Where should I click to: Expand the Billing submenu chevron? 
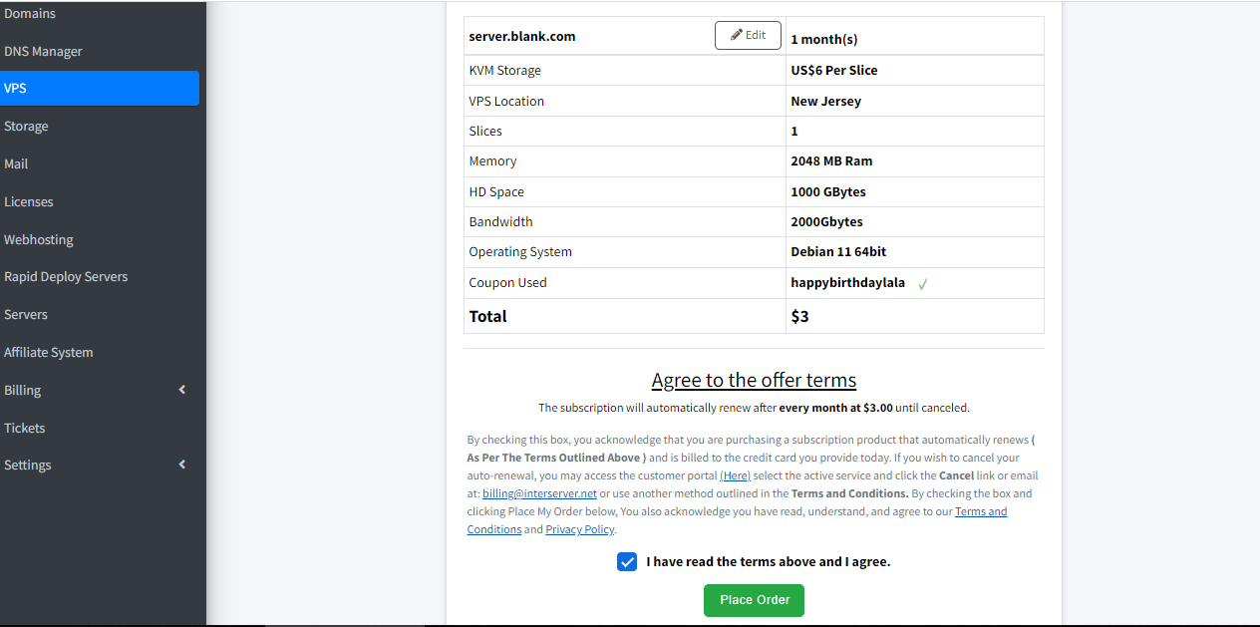coord(182,390)
